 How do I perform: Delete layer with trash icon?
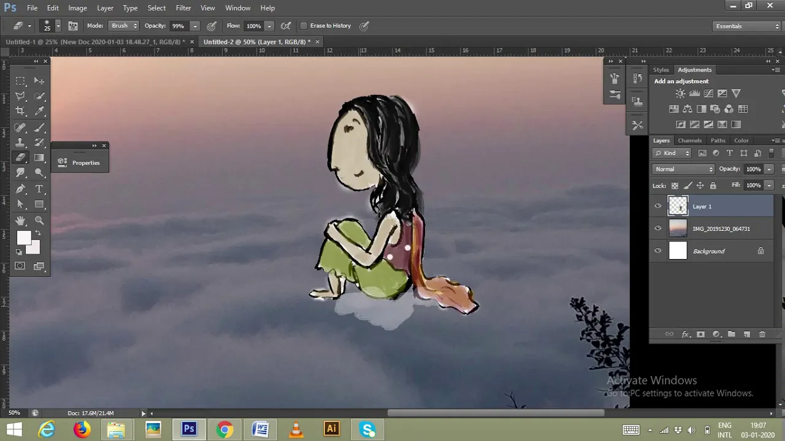click(x=762, y=334)
